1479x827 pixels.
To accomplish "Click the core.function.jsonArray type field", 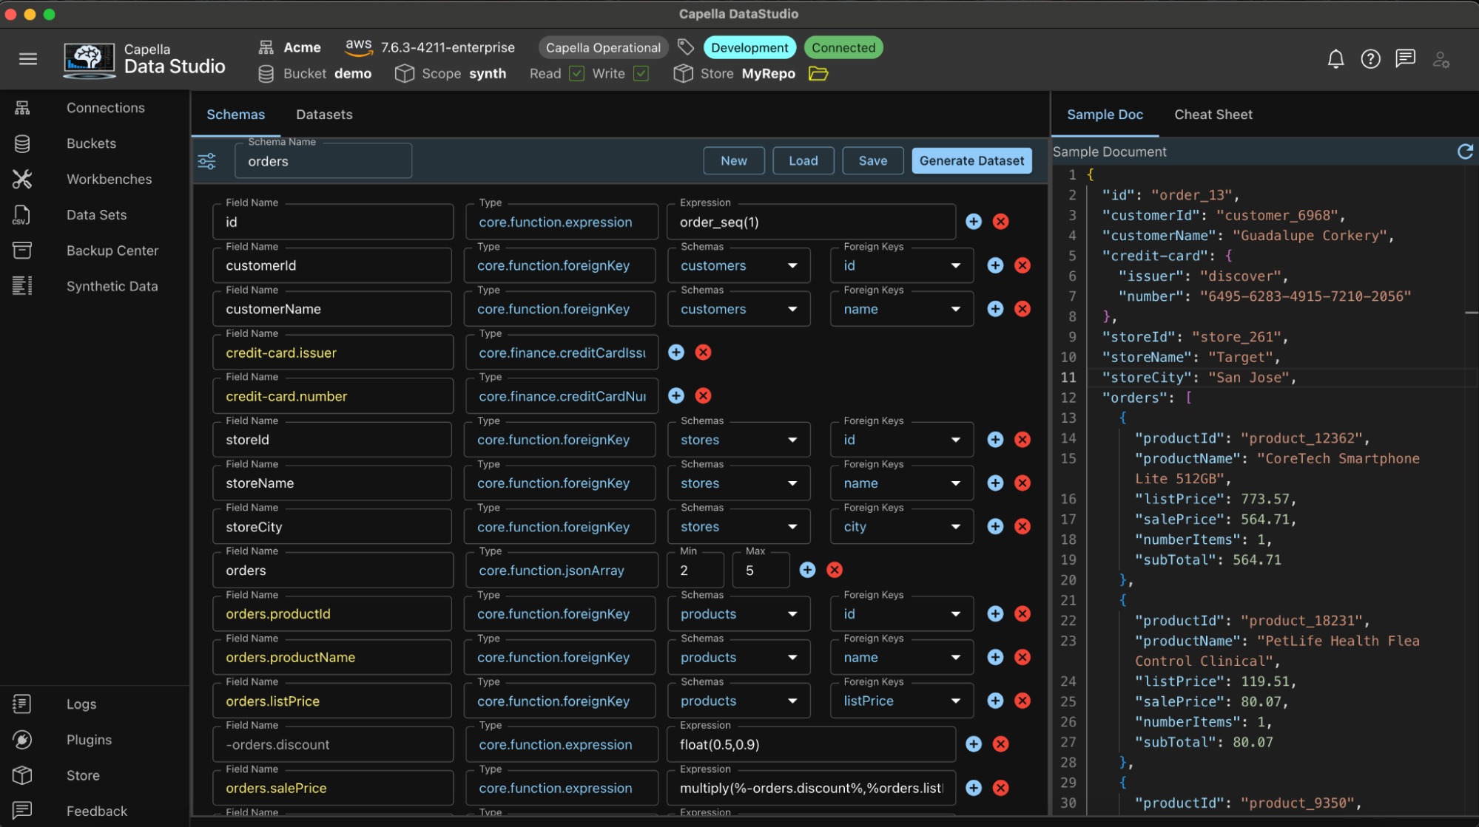I will coord(562,570).
